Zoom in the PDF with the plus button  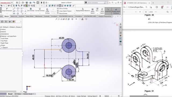[140, 12]
